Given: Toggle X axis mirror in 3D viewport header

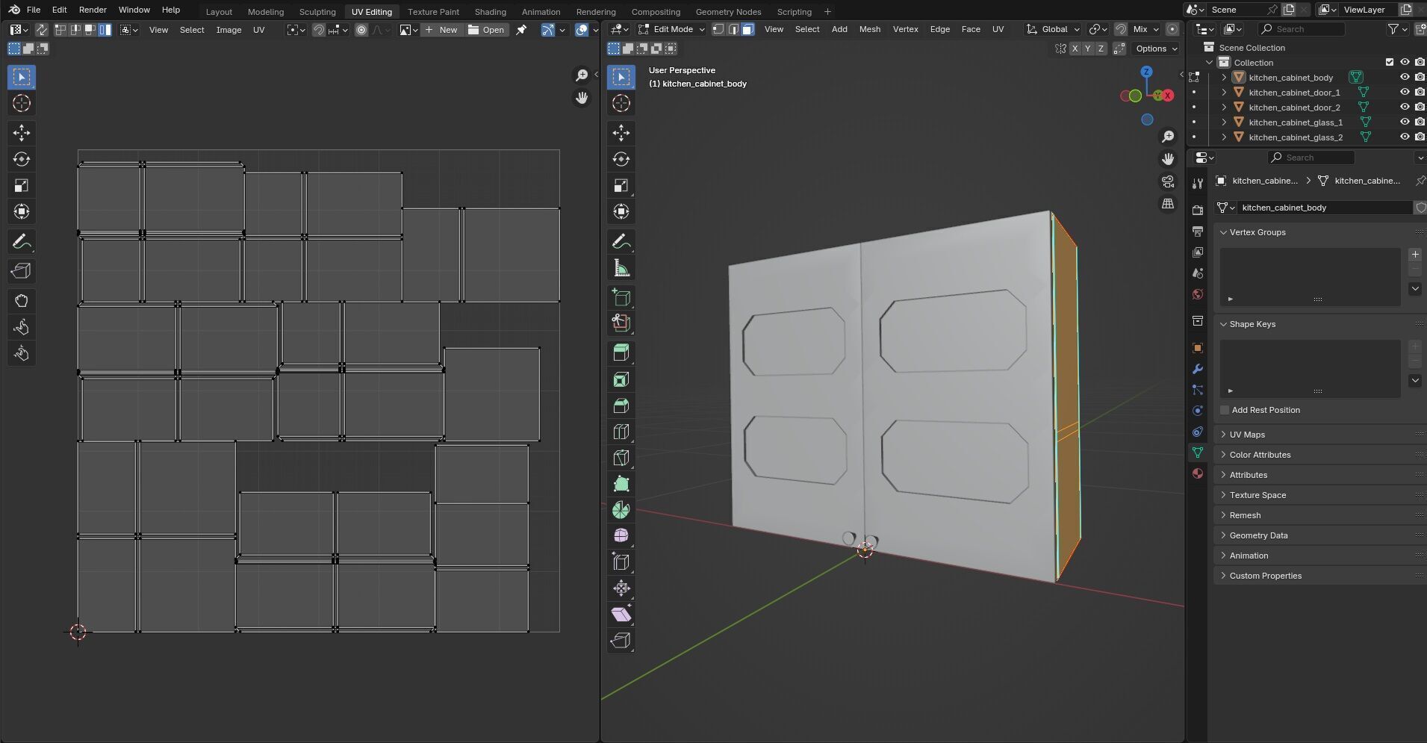Looking at the screenshot, I should [1075, 49].
